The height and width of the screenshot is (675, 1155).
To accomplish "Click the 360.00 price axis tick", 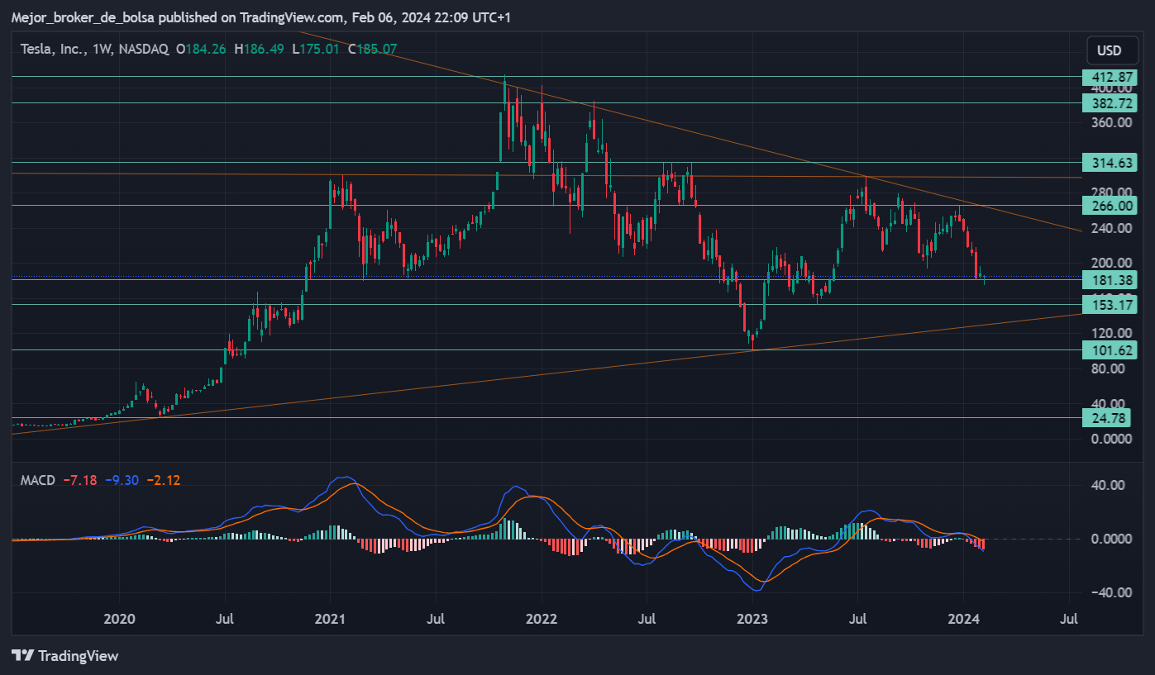I will [x=1113, y=123].
